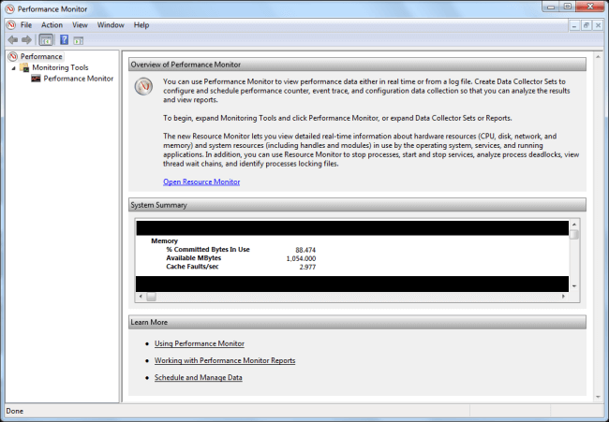The height and width of the screenshot is (422, 609).
Task: Close the inner MMC child window
Action: 598,25
